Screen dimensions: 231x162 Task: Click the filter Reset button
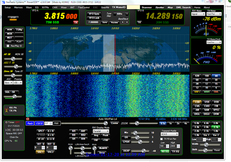pyautogui.click(x=217, y=150)
